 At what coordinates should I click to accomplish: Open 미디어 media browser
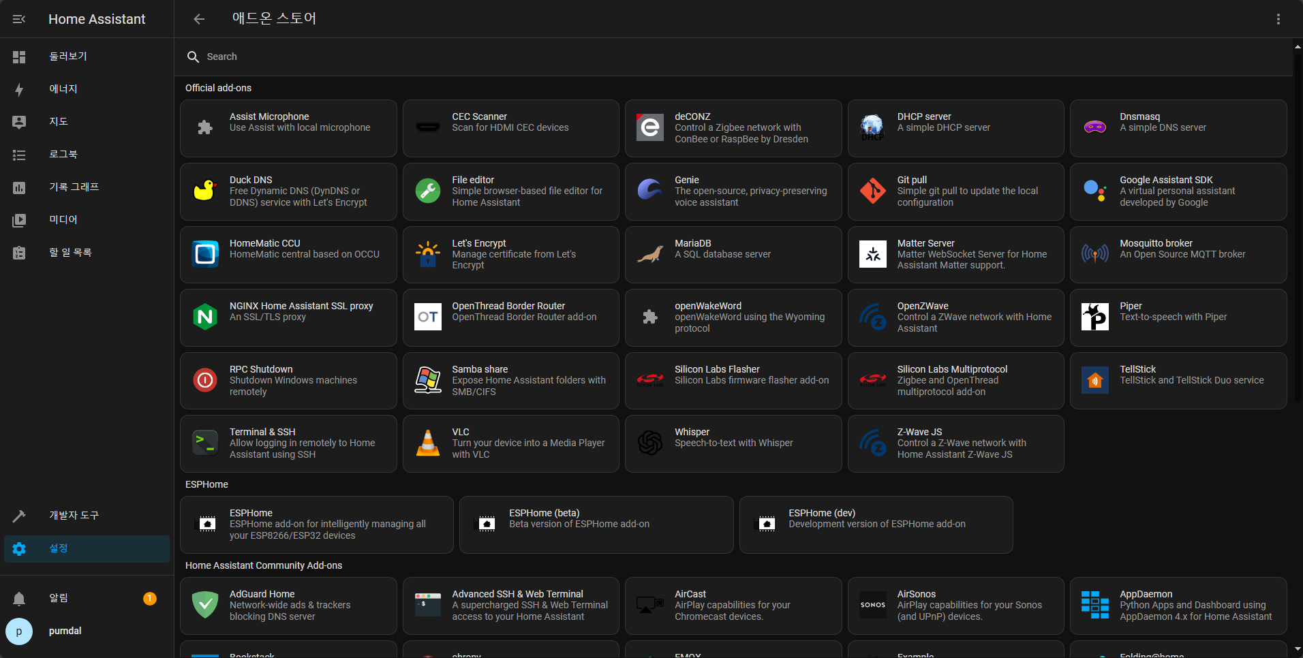[87, 220]
